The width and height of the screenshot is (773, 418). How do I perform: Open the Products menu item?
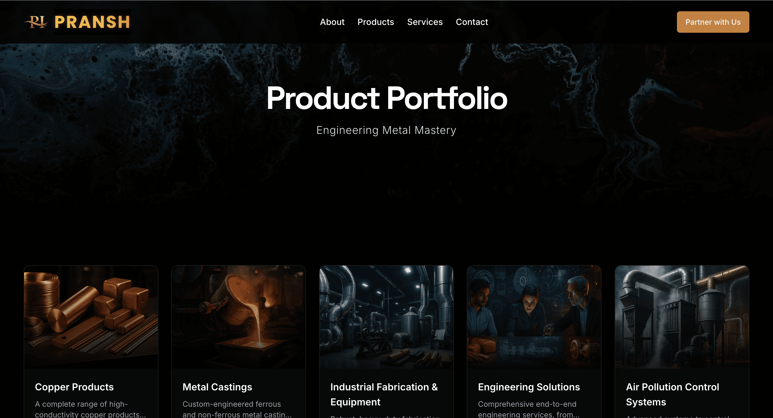[x=376, y=22]
